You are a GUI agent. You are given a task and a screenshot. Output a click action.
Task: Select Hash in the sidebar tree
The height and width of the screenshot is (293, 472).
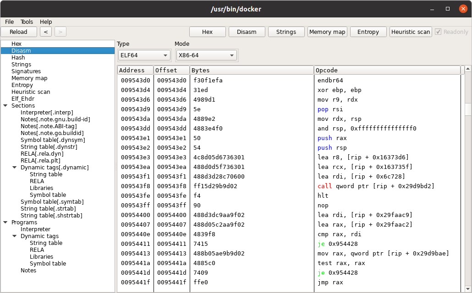click(18, 58)
